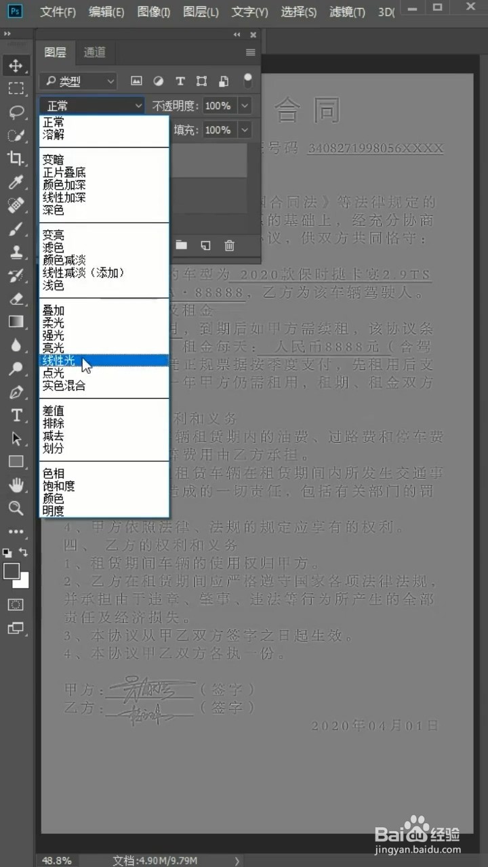Toggle smart object layer filter
Image resolution: width=488 pixels, height=867 pixels.
(x=223, y=81)
